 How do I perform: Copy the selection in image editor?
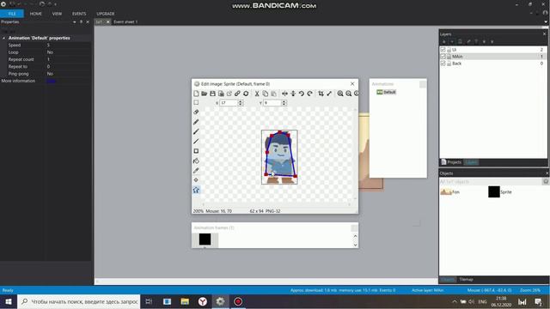266,94
